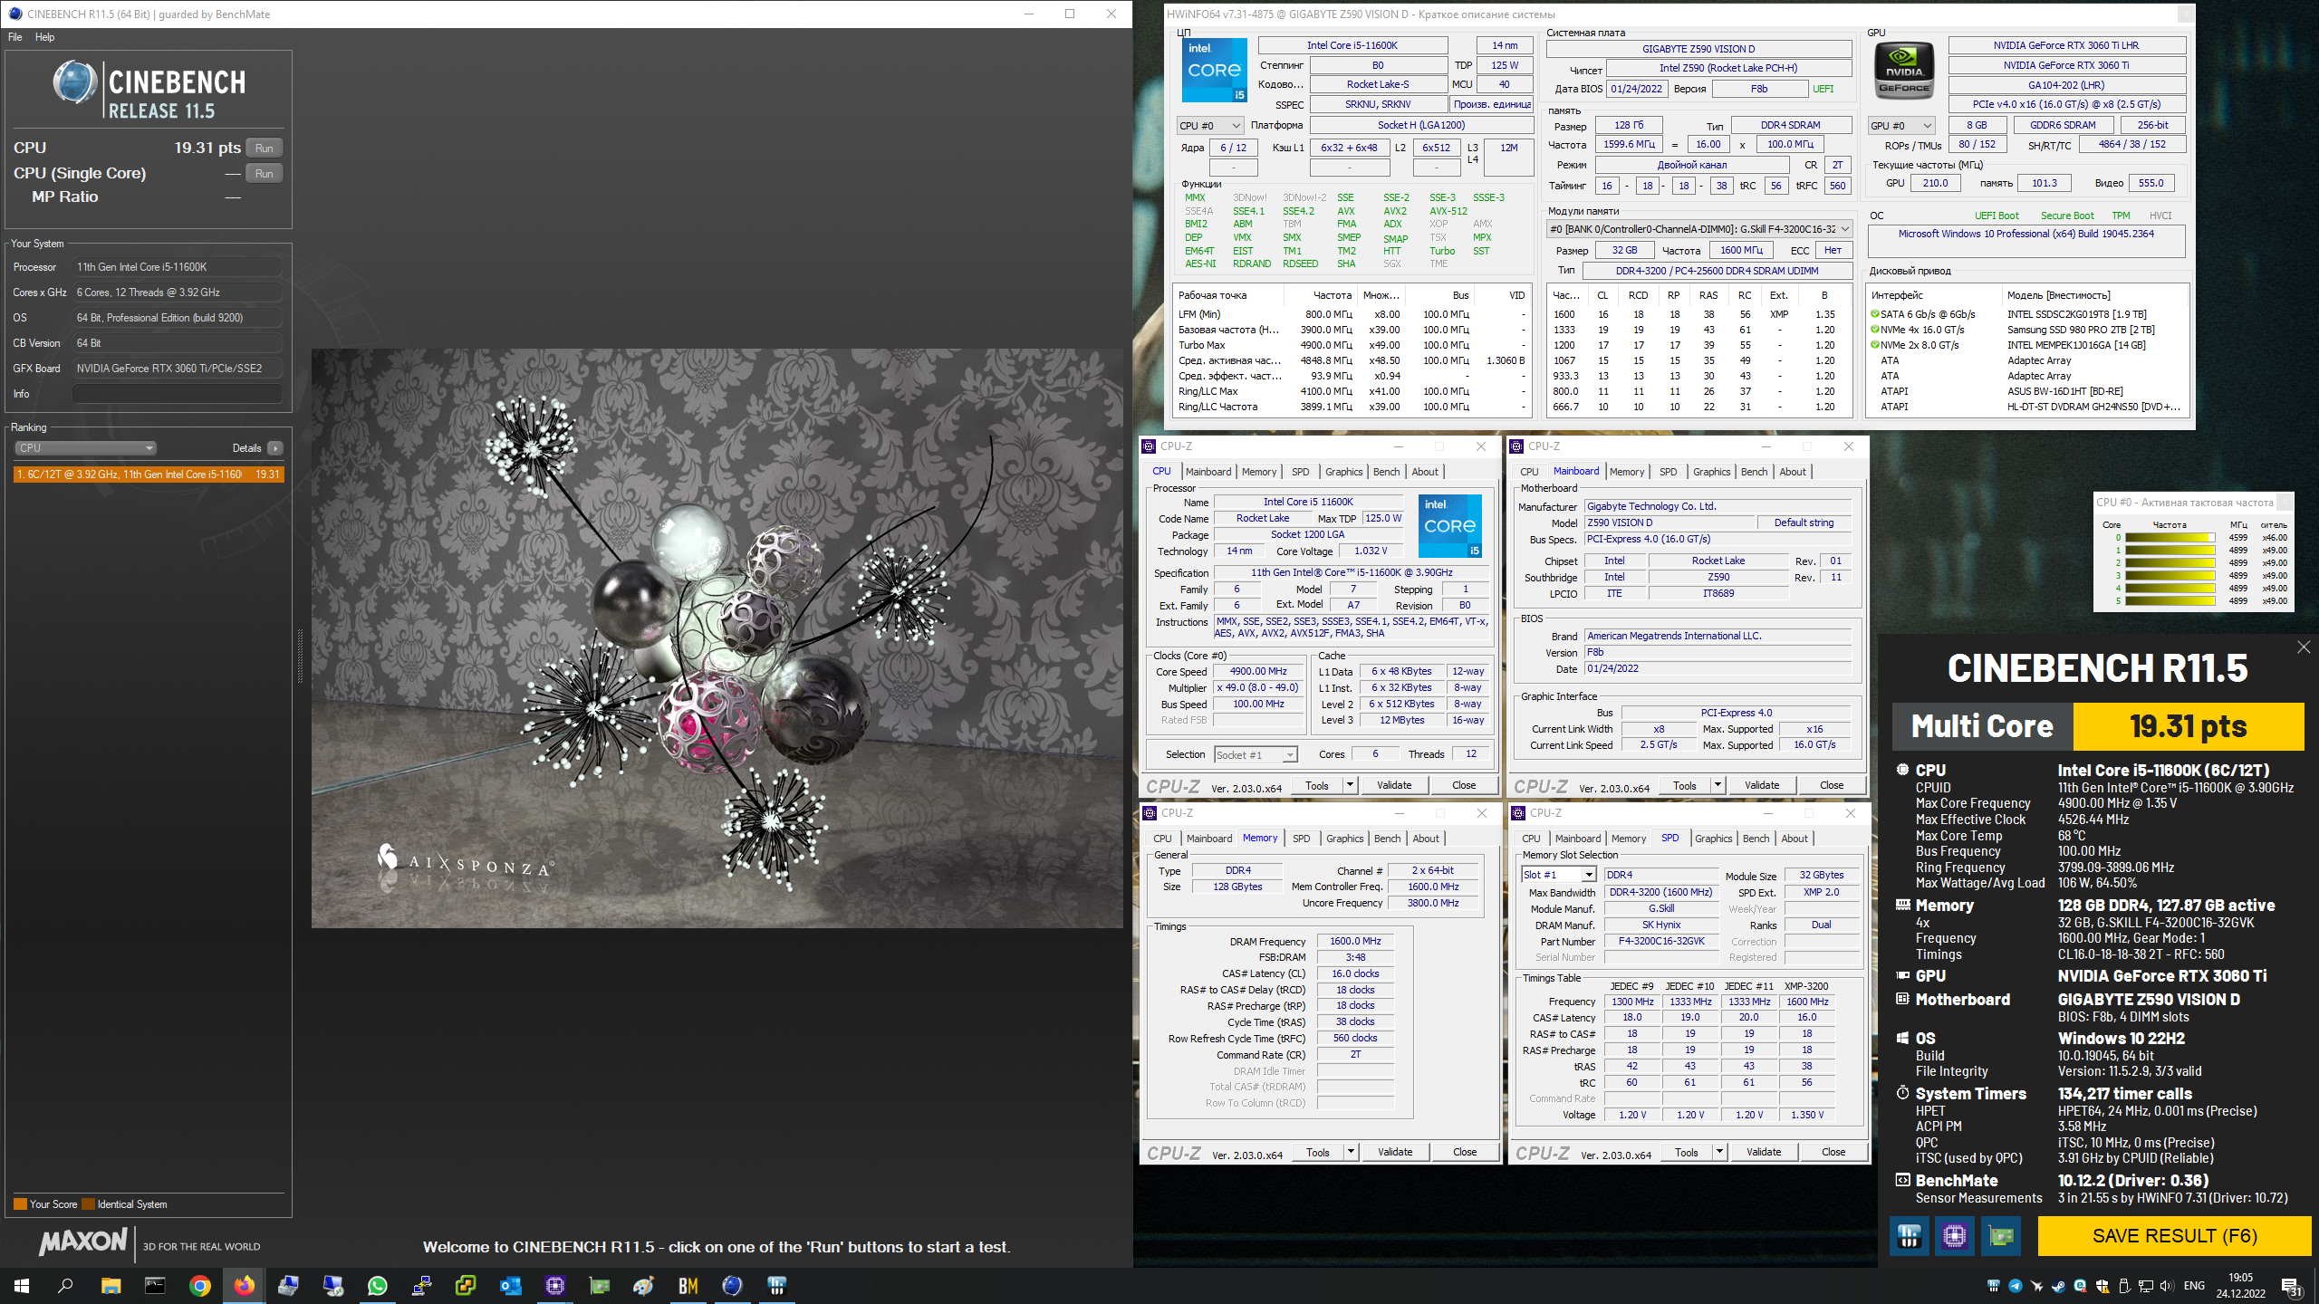Expand Tools arrow in CPU-Z Memory window
This screenshot has width=2319, height=1304.
coord(1352,1152)
